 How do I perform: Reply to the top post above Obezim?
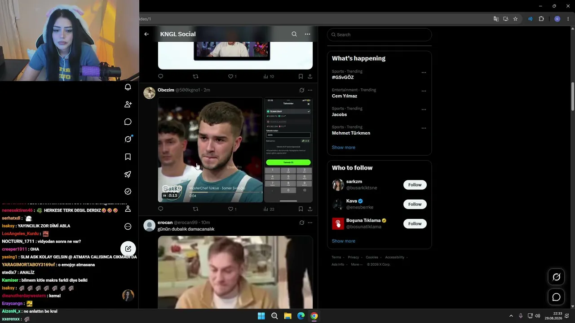point(161,76)
